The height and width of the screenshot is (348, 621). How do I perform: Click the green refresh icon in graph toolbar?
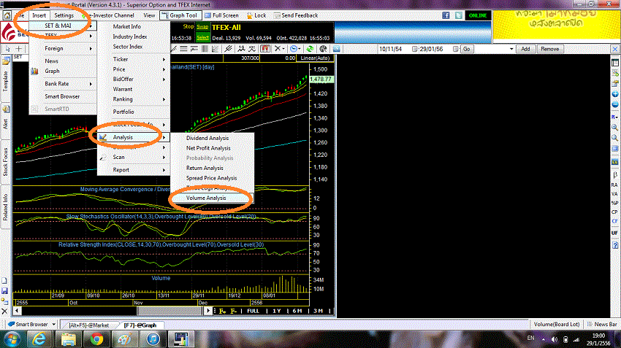[310, 49]
